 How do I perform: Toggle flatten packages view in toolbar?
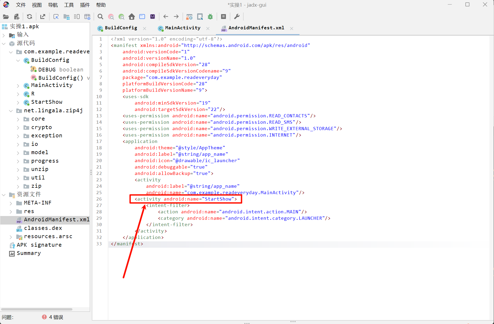coord(67,17)
